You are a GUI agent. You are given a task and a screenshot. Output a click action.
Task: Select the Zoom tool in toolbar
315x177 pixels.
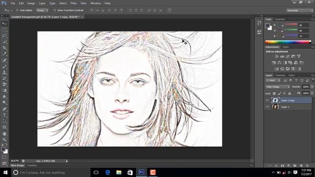[x=4, y=140]
